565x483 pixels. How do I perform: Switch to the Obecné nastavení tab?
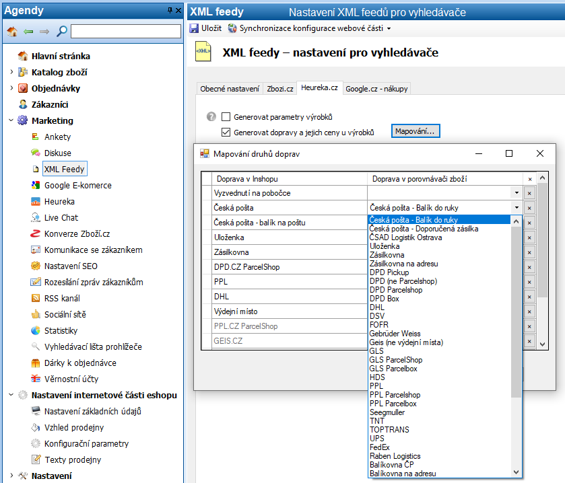pyautogui.click(x=230, y=89)
